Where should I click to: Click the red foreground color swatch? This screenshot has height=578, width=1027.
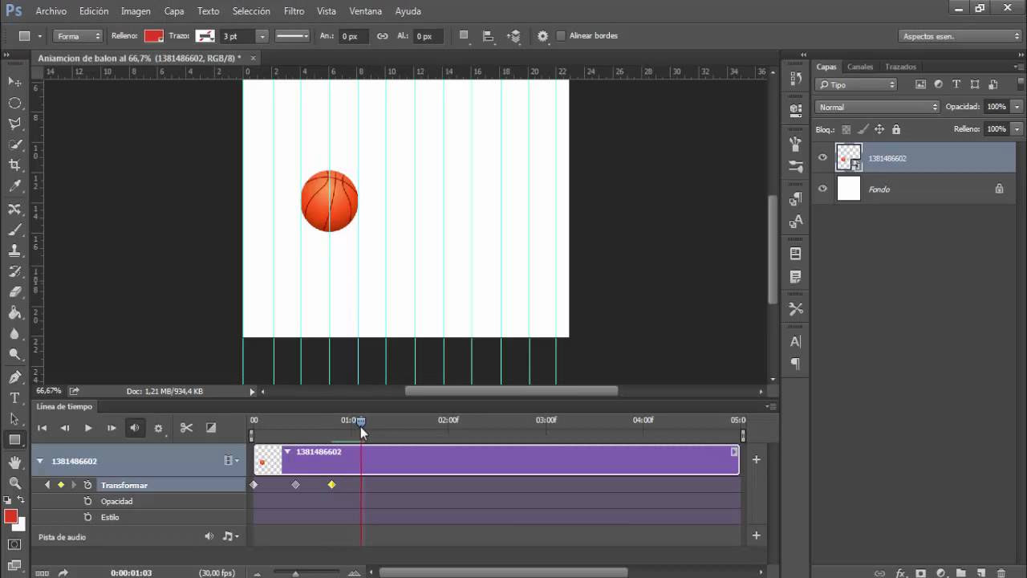point(10,516)
